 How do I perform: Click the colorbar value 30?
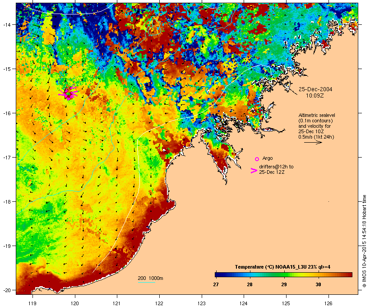[x=318, y=284]
